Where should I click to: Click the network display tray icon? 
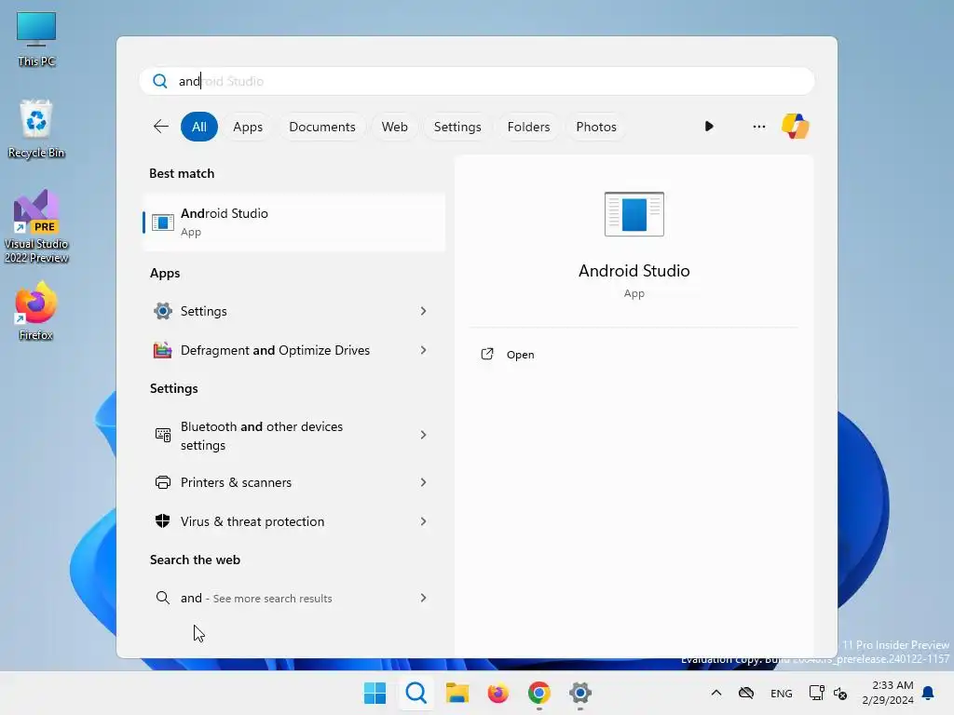[x=816, y=693]
